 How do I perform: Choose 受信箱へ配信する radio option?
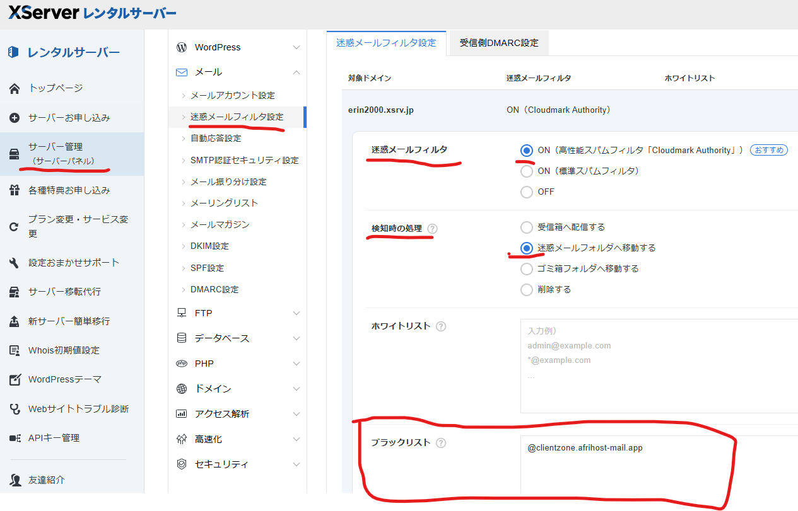(527, 227)
